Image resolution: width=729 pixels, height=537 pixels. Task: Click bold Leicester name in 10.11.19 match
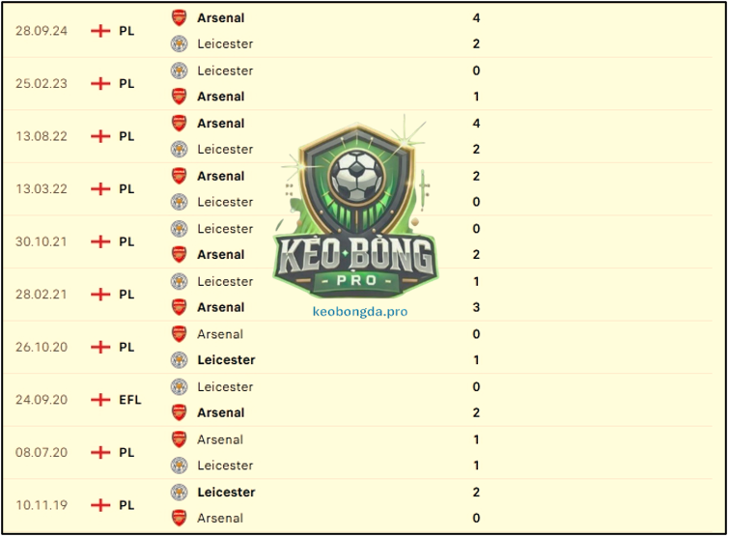pos(226,492)
